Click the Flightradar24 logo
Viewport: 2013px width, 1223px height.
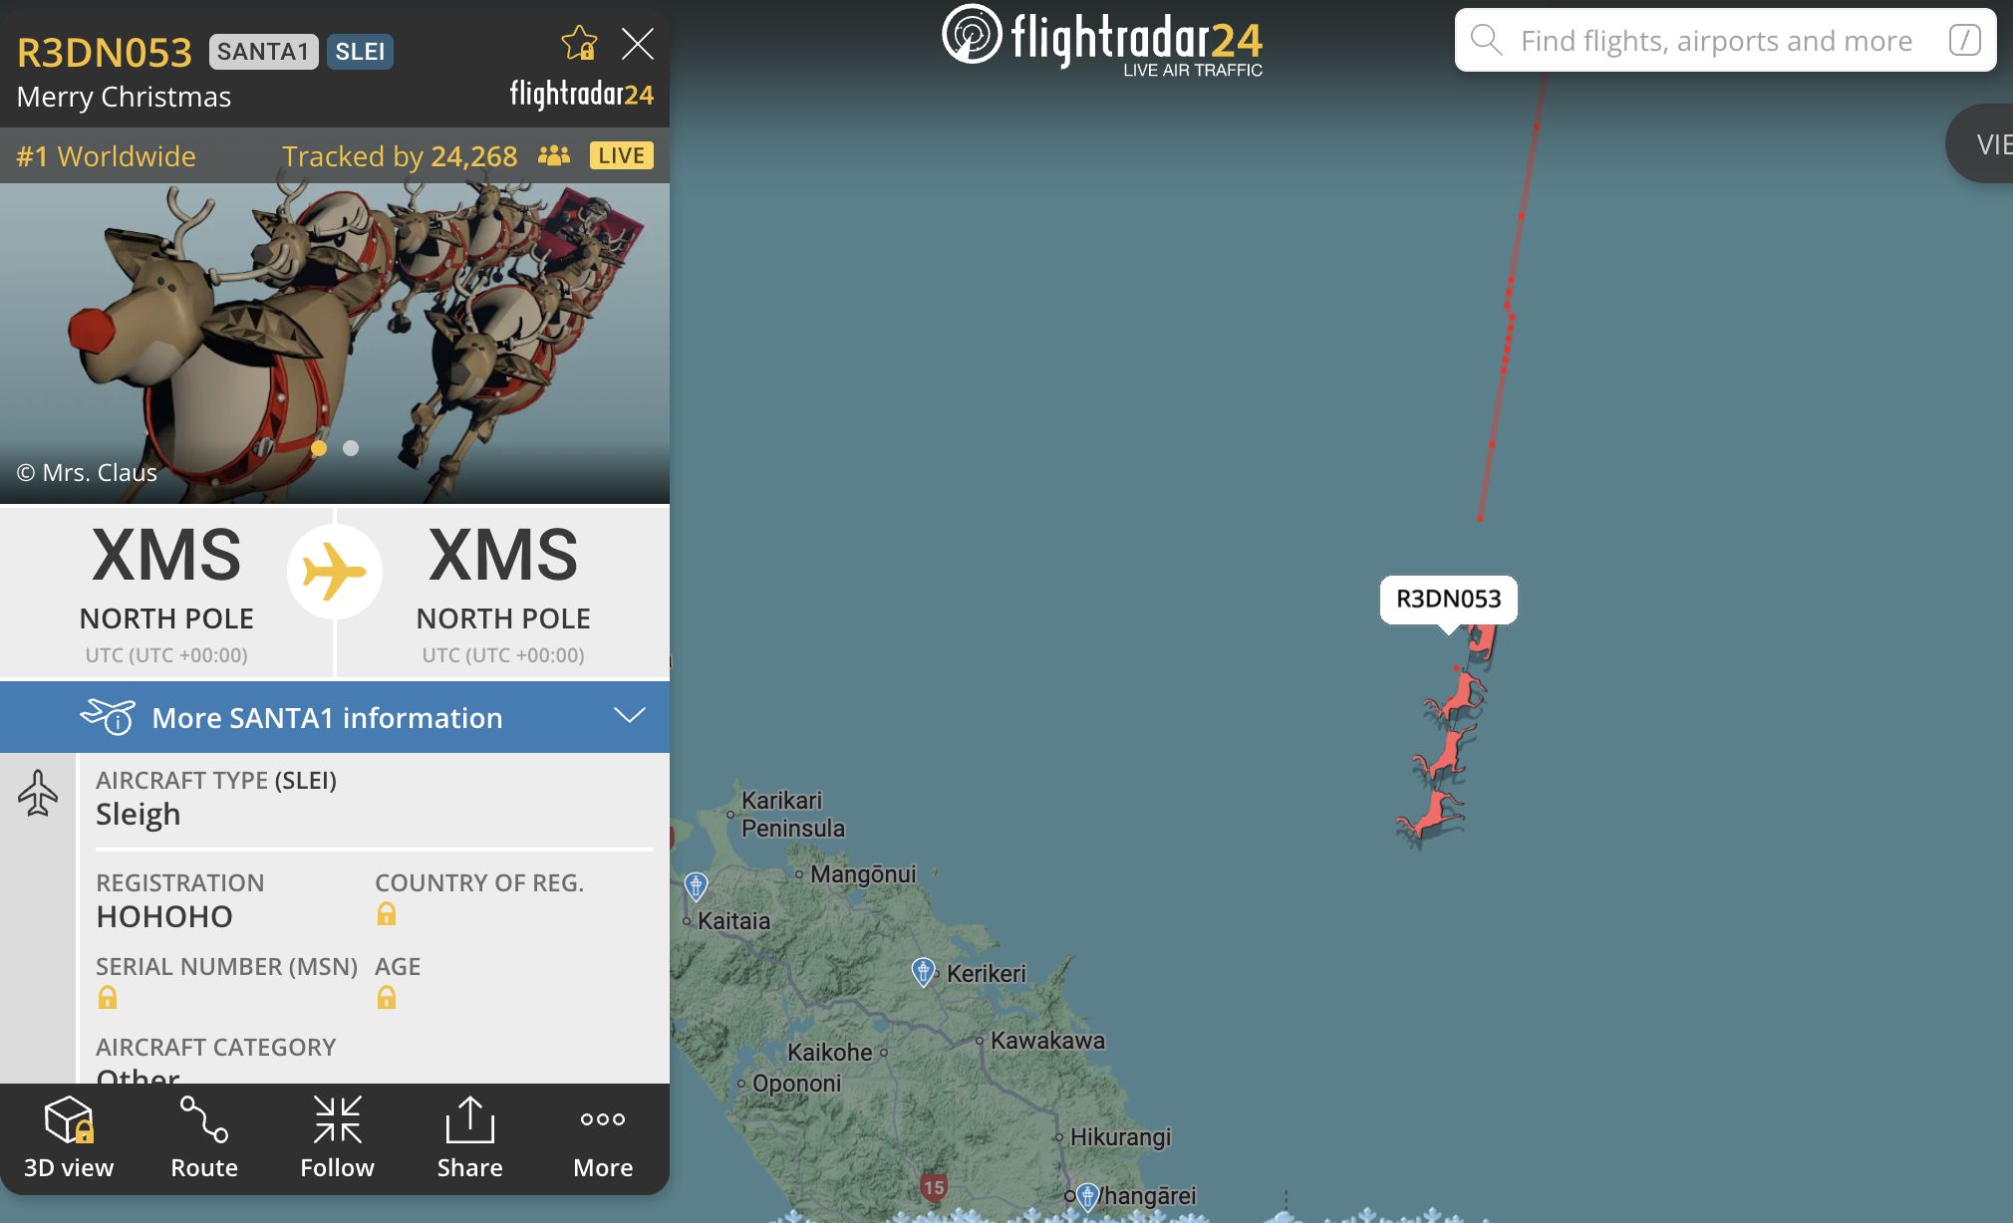coord(1102,41)
